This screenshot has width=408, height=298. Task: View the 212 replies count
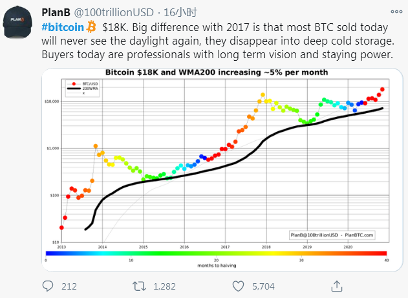[x=69, y=286]
